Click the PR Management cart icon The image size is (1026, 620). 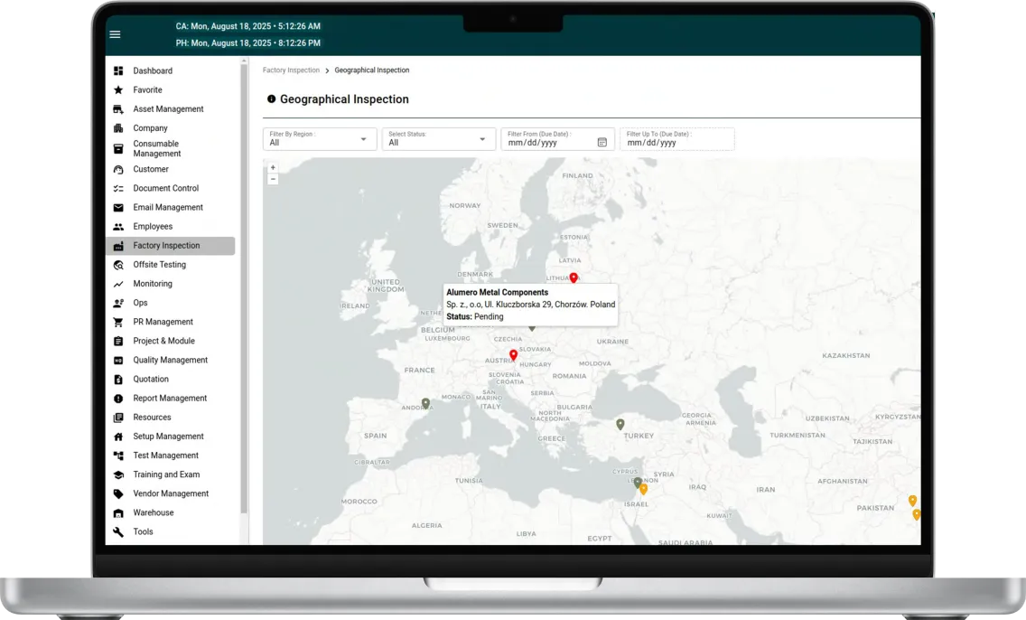point(118,322)
